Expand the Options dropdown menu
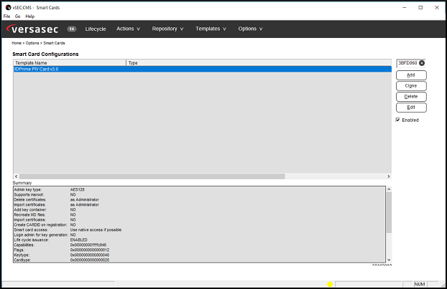 (250, 29)
